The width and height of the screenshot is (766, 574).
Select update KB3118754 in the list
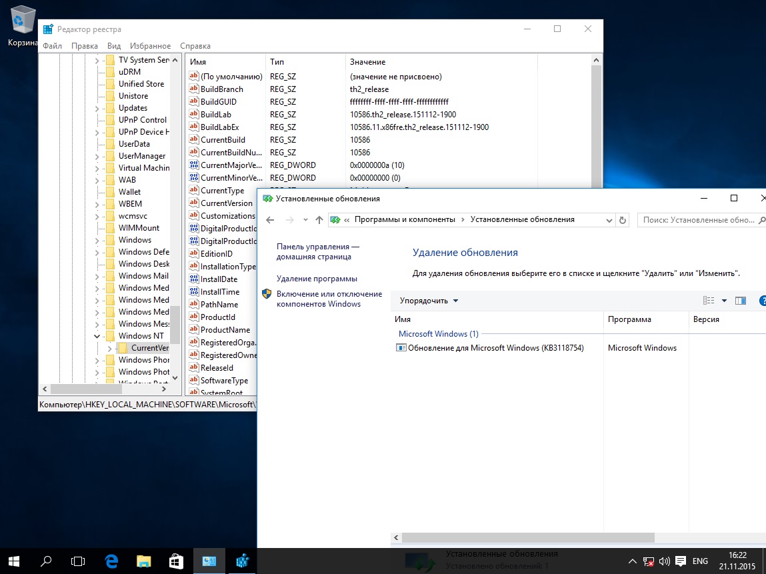[x=490, y=348]
